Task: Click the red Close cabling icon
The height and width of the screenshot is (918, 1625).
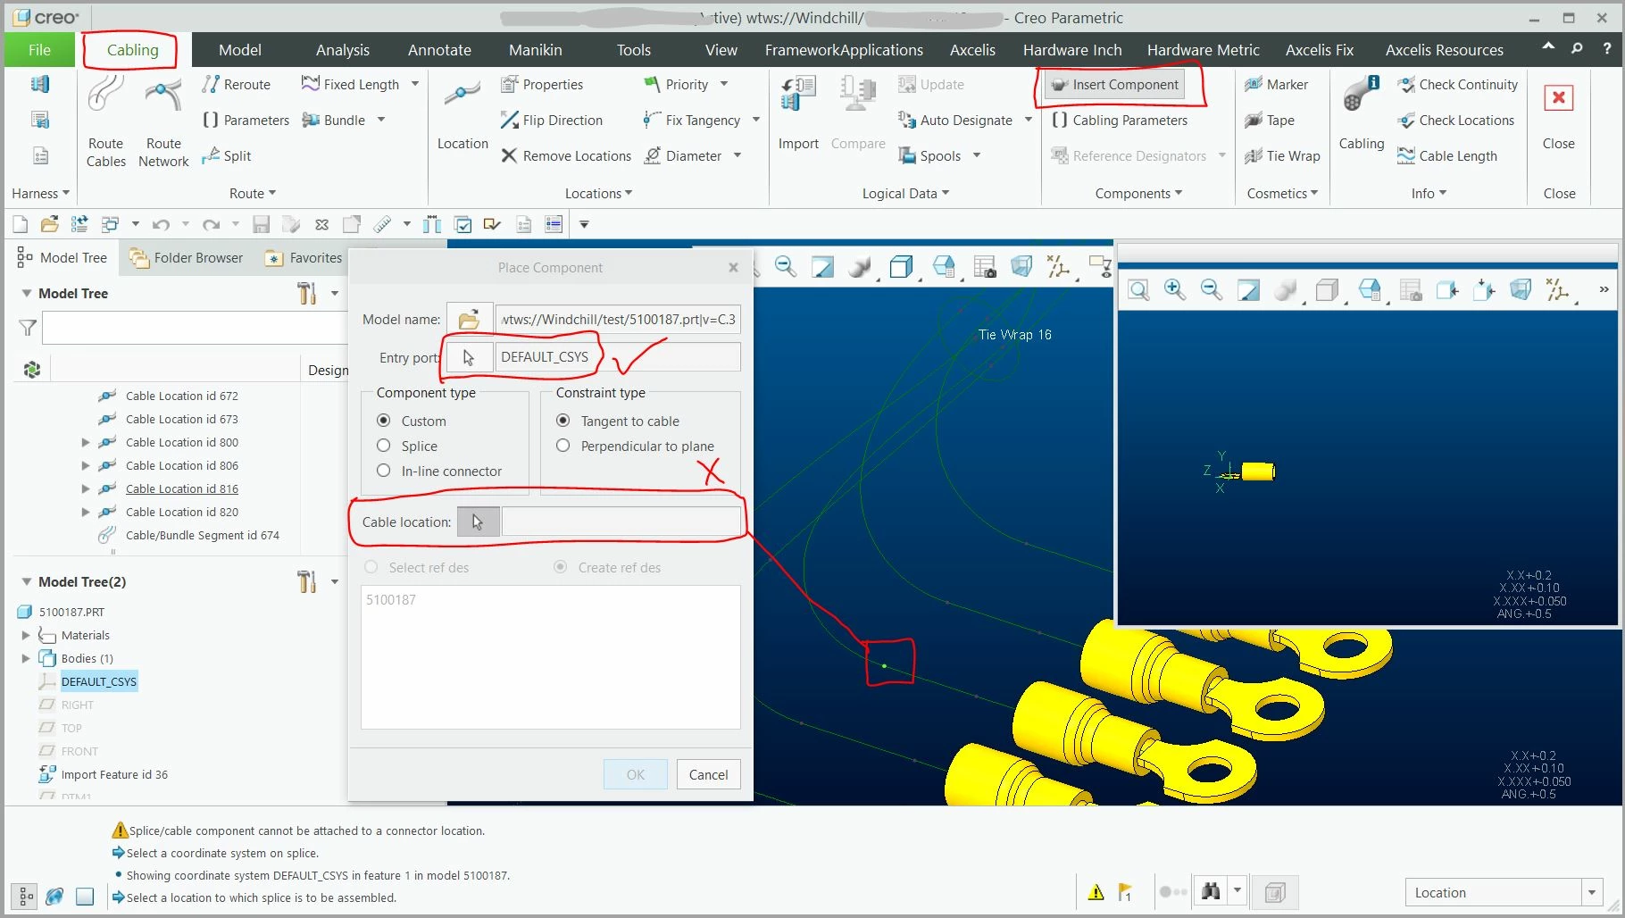Action: (1558, 98)
